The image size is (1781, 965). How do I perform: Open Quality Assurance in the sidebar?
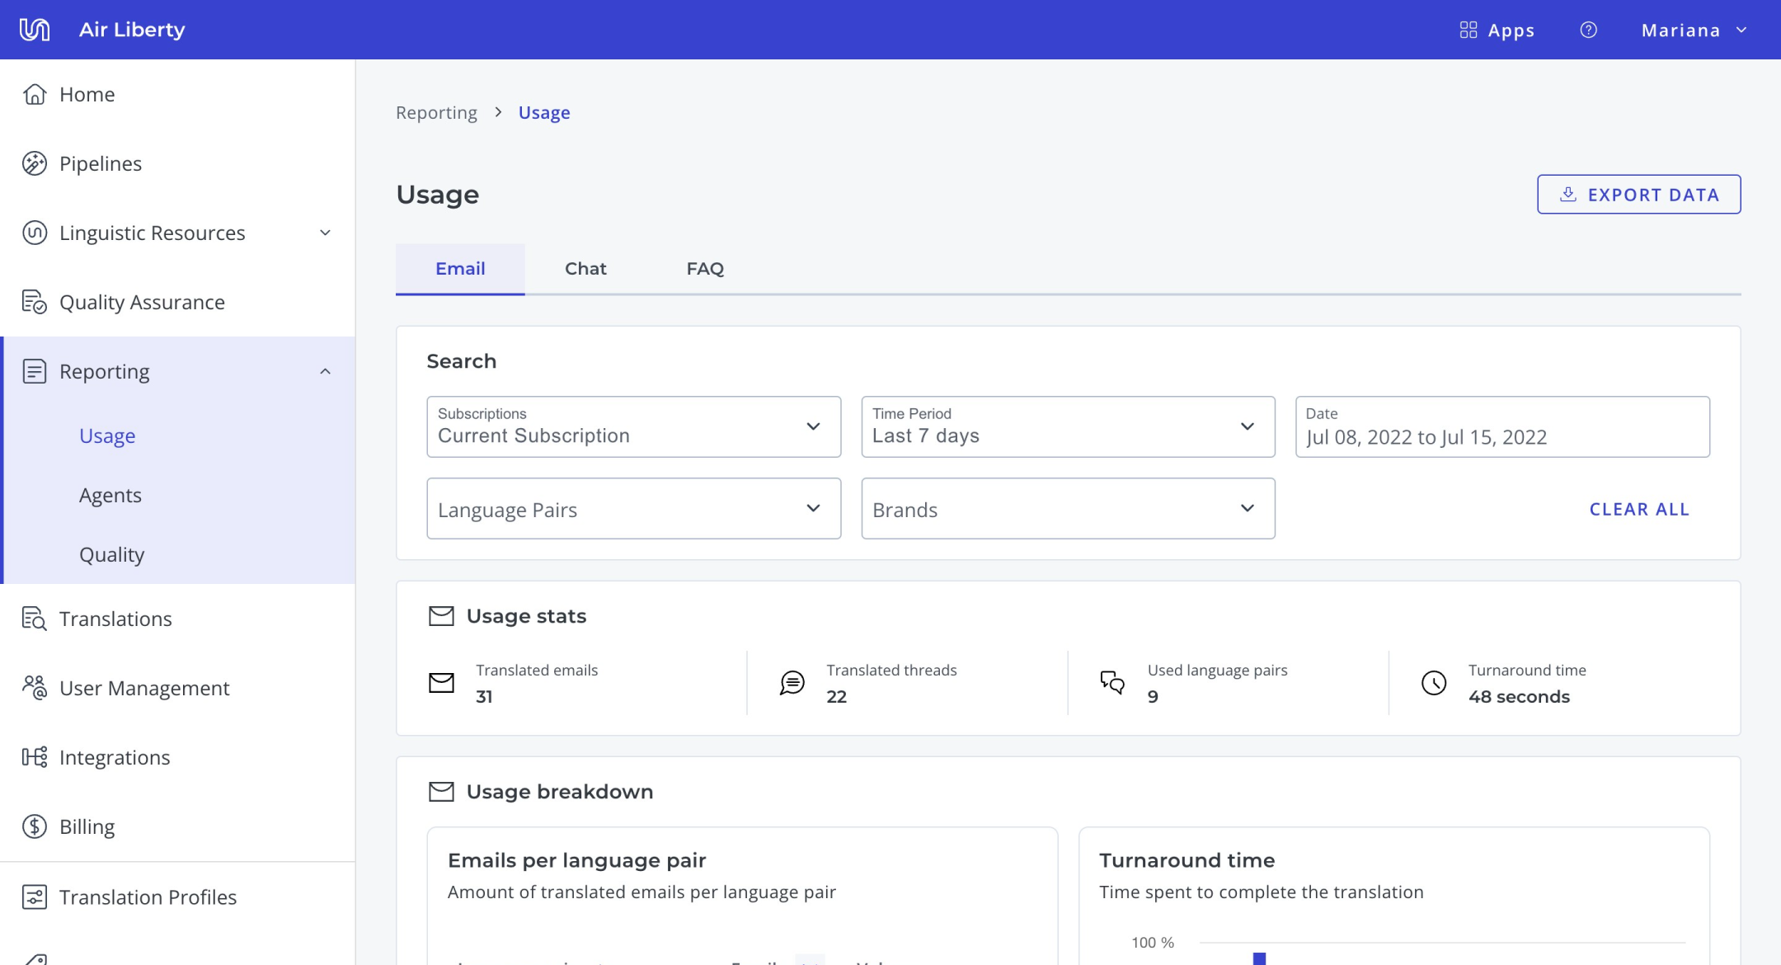[177, 302]
